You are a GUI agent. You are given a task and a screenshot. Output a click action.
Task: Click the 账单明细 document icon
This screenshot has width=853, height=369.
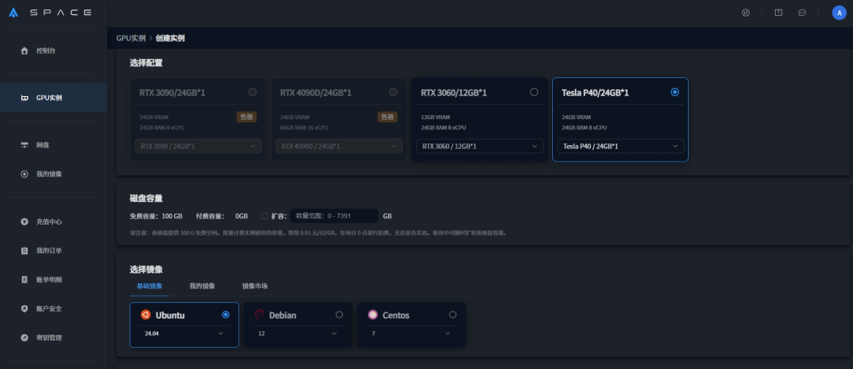point(24,279)
